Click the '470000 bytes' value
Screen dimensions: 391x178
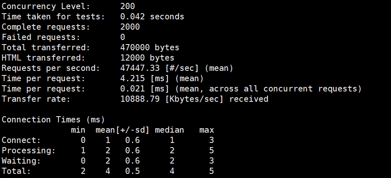150,47
